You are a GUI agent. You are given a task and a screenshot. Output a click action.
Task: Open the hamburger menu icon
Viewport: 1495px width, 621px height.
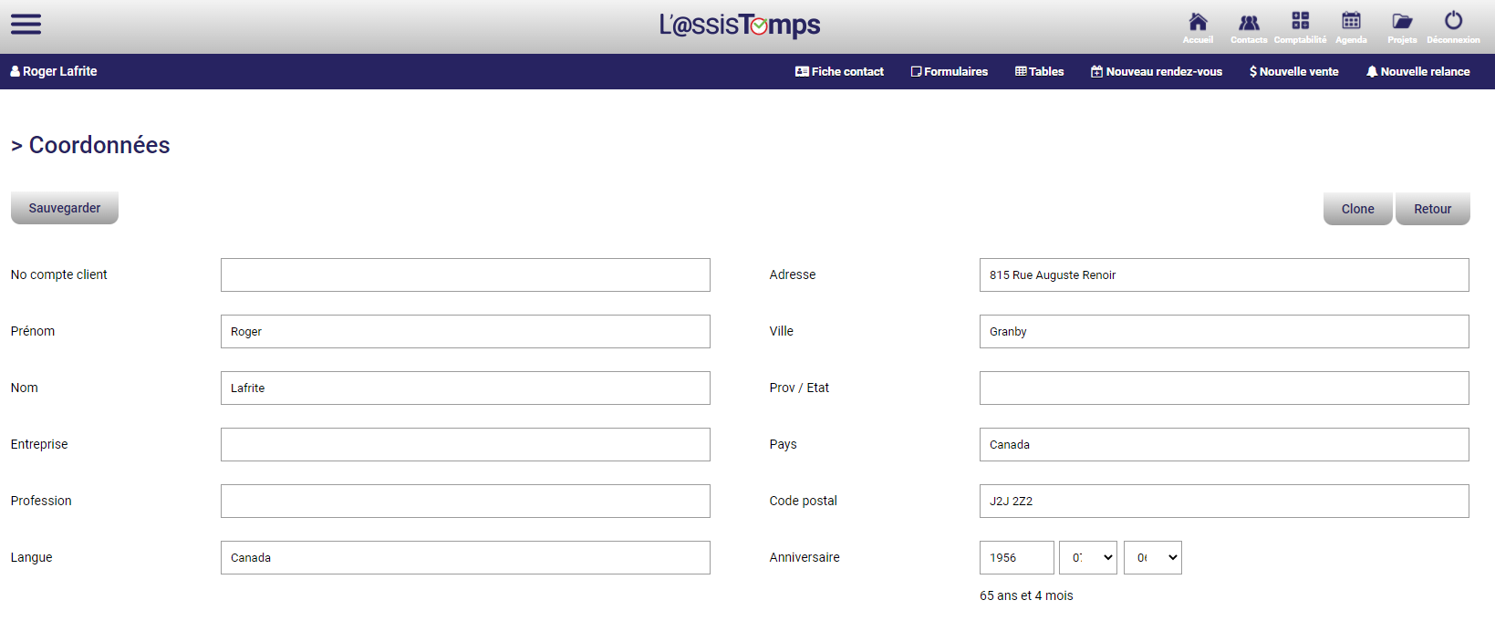(26, 24)
